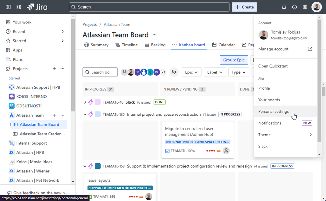Add a new project with plus icon
Screen dimensions: 326x201
[x=54, y=69]
